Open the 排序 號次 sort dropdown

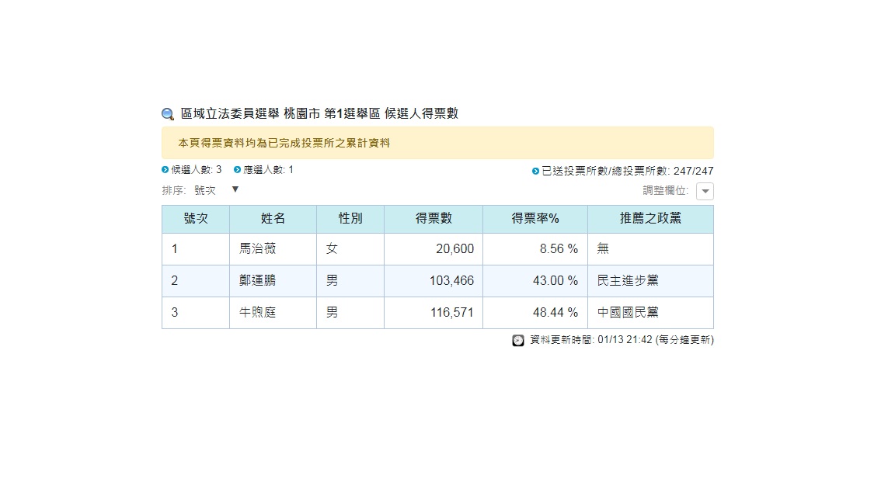[216, 190]
